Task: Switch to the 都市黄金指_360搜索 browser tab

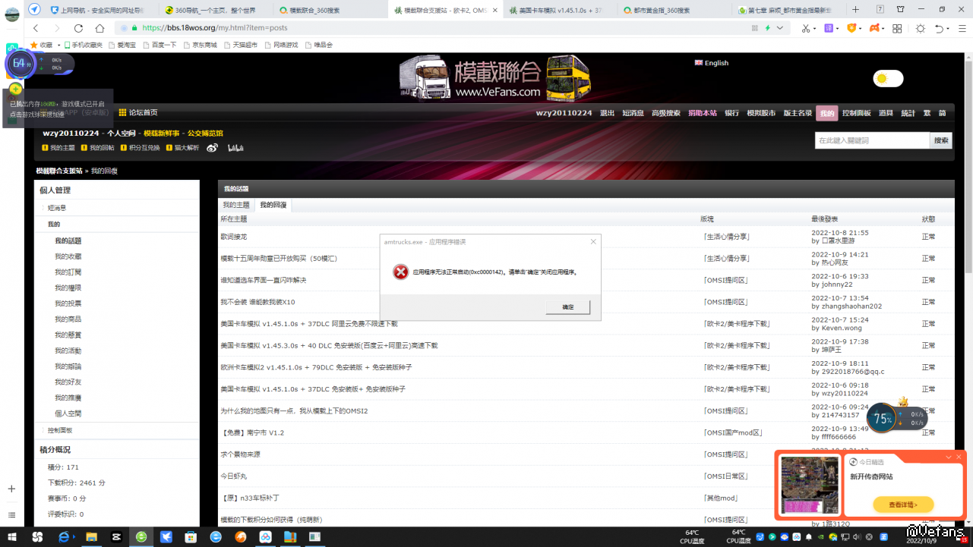Action: coord(671,11)
